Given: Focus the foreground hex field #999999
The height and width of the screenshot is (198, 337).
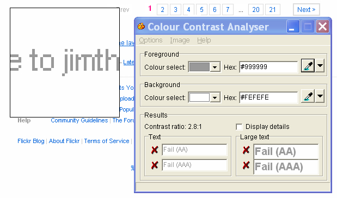Looking at the screenshot, I should tap(268, 67).
